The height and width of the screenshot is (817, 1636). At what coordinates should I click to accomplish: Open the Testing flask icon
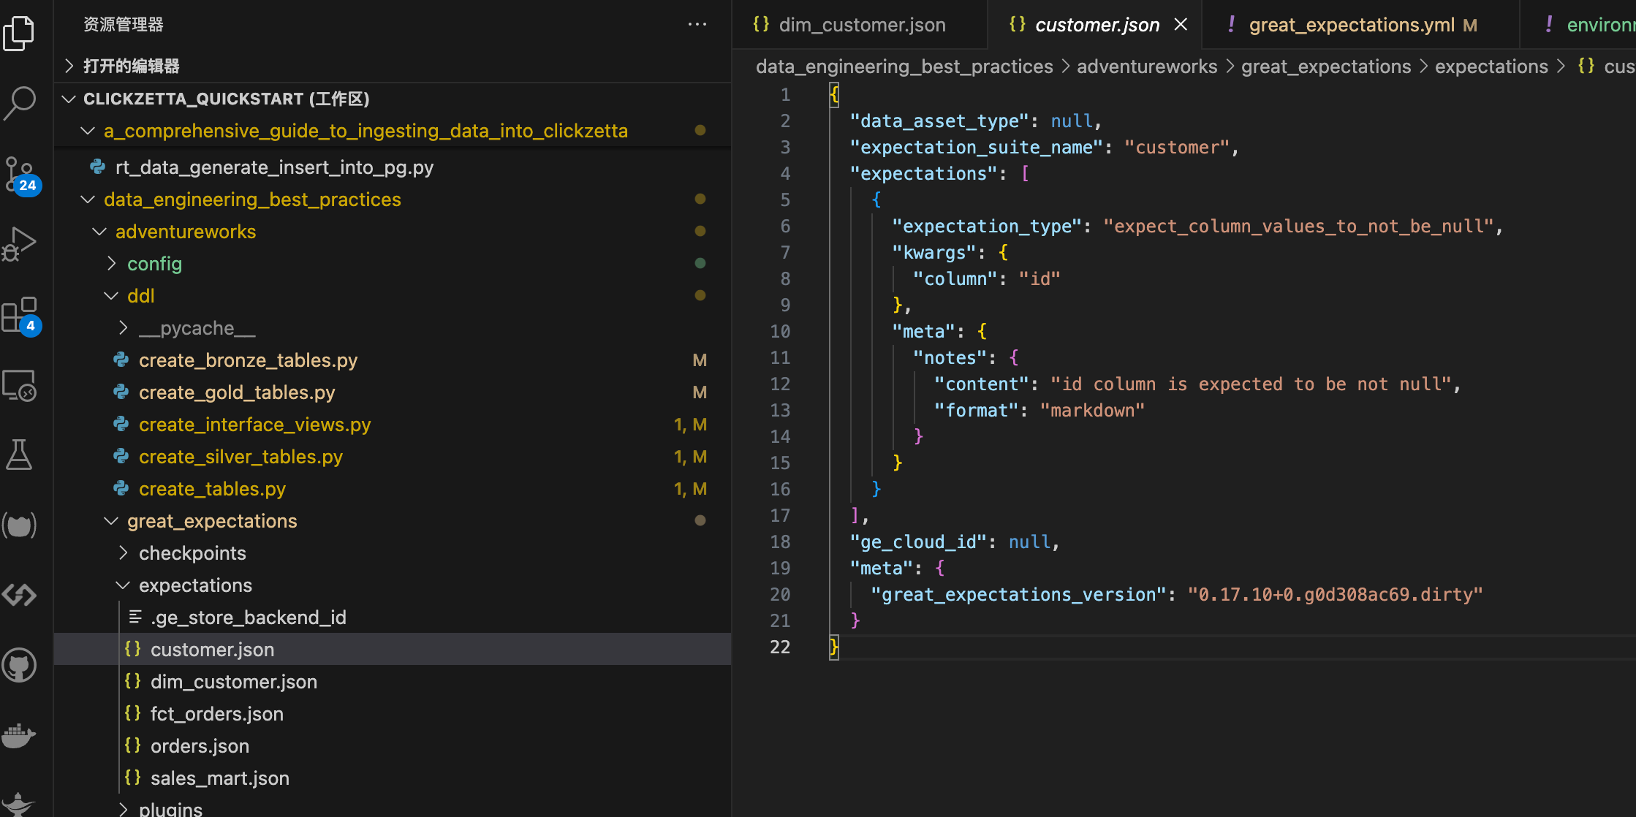click(20, 455)
